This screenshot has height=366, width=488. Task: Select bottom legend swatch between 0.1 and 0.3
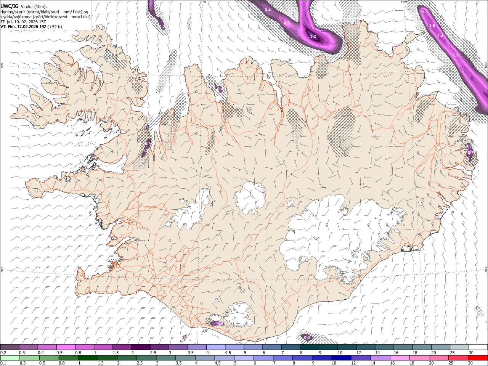coord(10,358)
